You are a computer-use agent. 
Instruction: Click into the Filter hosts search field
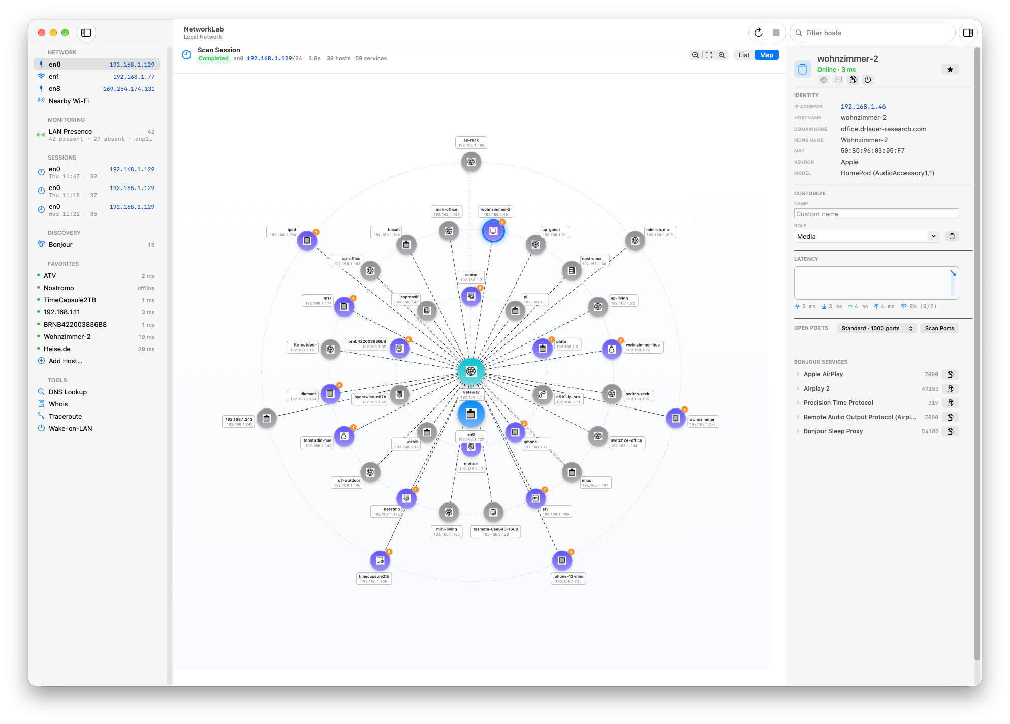(x=872, y=33)
